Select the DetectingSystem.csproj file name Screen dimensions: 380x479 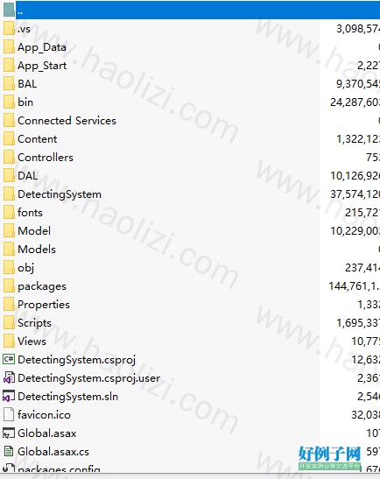tap(76, 360)
